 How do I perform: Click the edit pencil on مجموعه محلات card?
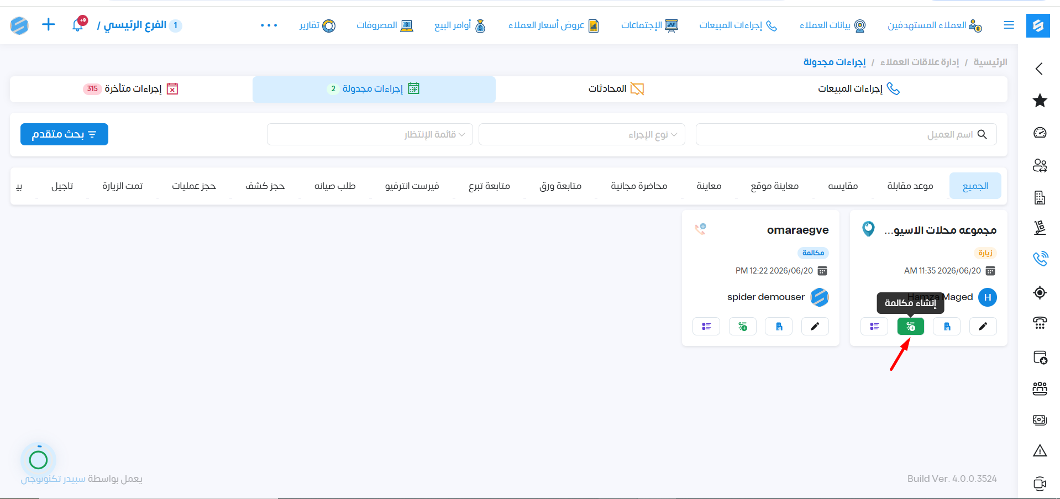pos(983,327)
